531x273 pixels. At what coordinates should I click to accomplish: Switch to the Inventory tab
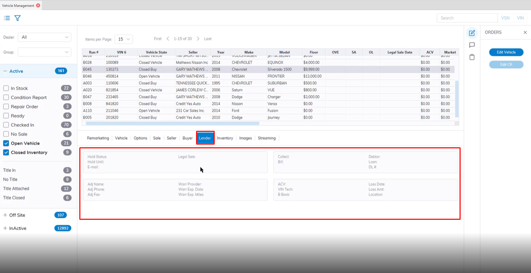pos(225,138)
